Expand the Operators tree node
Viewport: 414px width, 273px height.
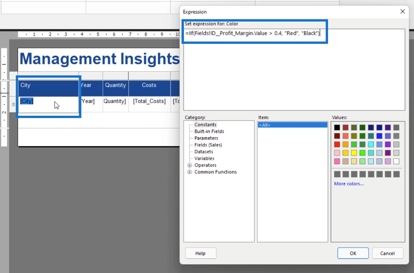tap(190, 165)
